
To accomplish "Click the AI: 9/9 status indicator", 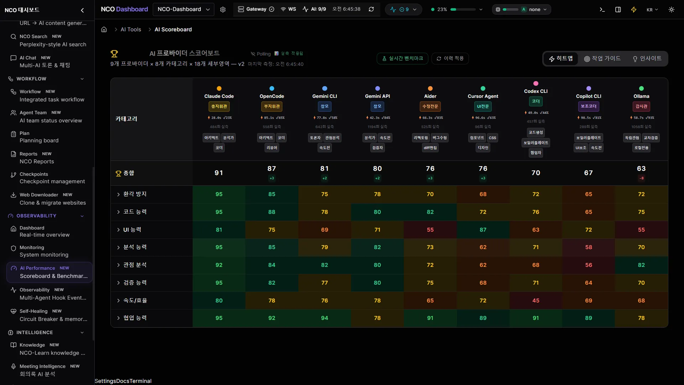I will [314, 9].
